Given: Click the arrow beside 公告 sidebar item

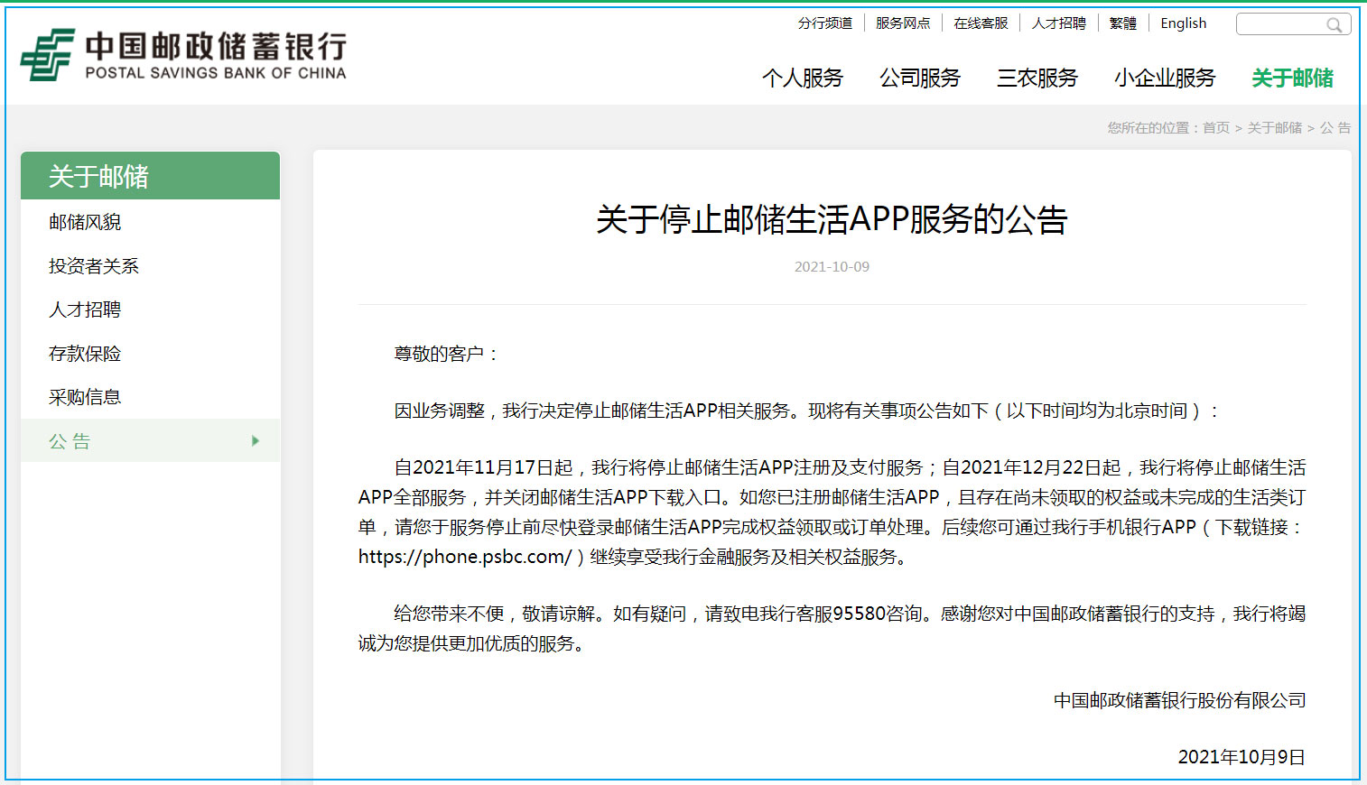Looking at the screenshot, I should pyautogui.click(x=256, y=441).
